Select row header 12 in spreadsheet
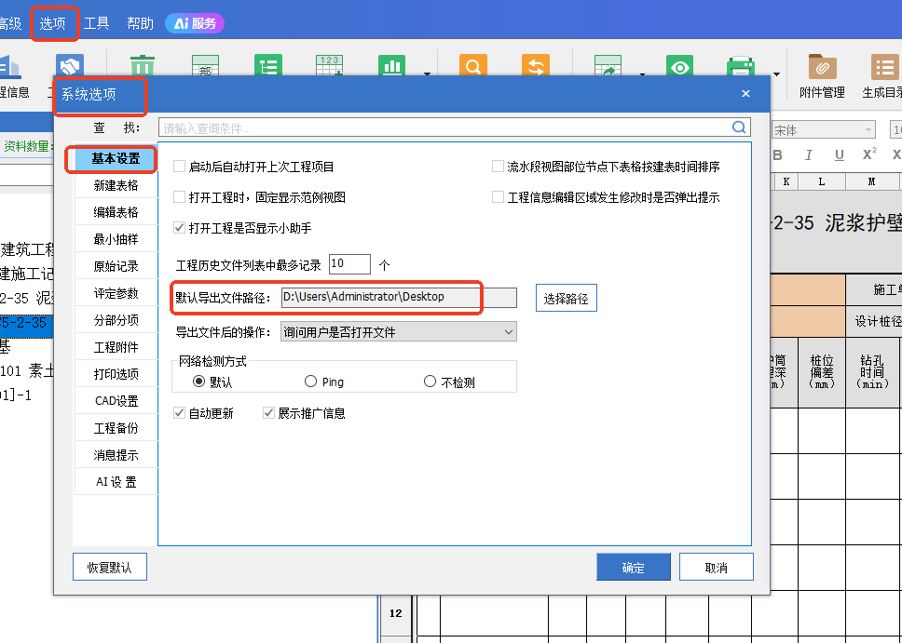The height and width of the screenshot is (643, 902). tap(396, 613)
